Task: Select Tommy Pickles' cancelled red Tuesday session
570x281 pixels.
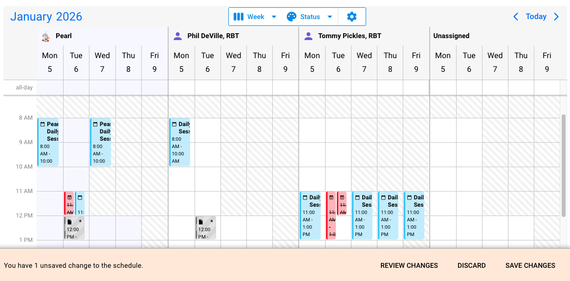Action: click(x=331, y=215)
